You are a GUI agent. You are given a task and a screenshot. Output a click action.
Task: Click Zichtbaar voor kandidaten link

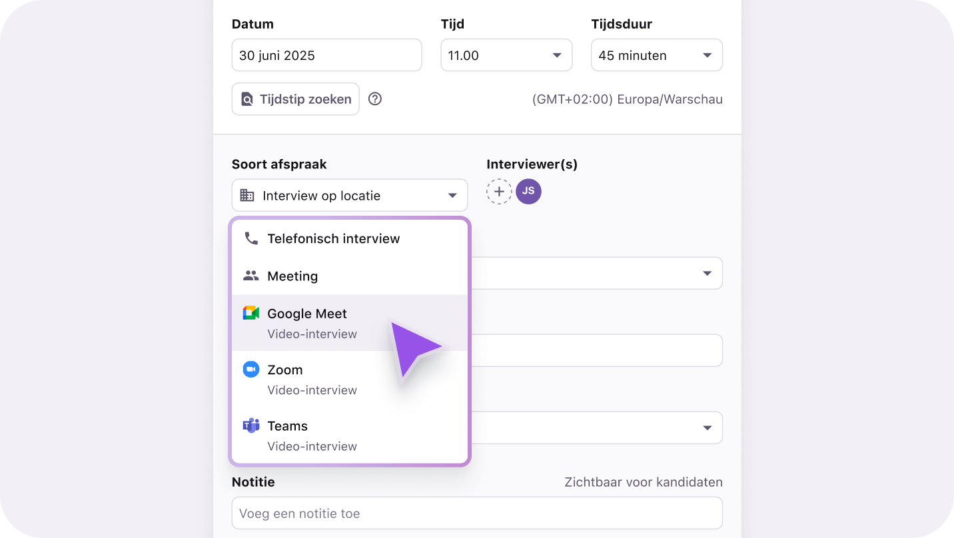pos(644,481)
